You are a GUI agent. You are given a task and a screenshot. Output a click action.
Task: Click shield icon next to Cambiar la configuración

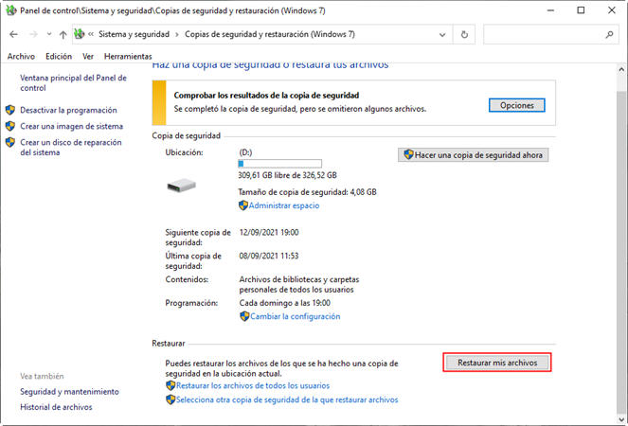(244, 316)
